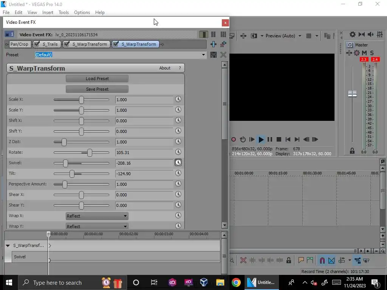The width and height of the screenshot is (387, 290).
Task: Switch FX view to single-column list icon
Action: tap(204, 34)
